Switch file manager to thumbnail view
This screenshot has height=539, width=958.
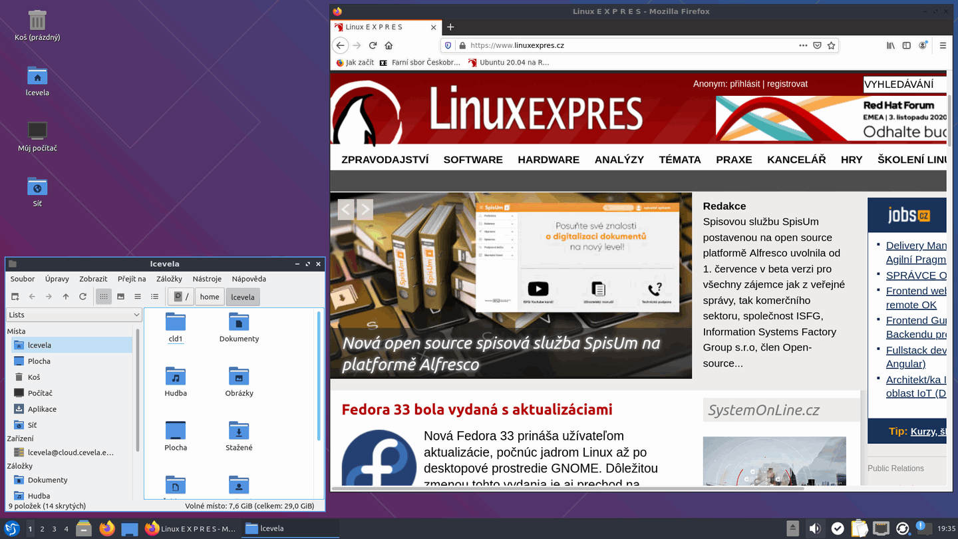coord(120,297)
